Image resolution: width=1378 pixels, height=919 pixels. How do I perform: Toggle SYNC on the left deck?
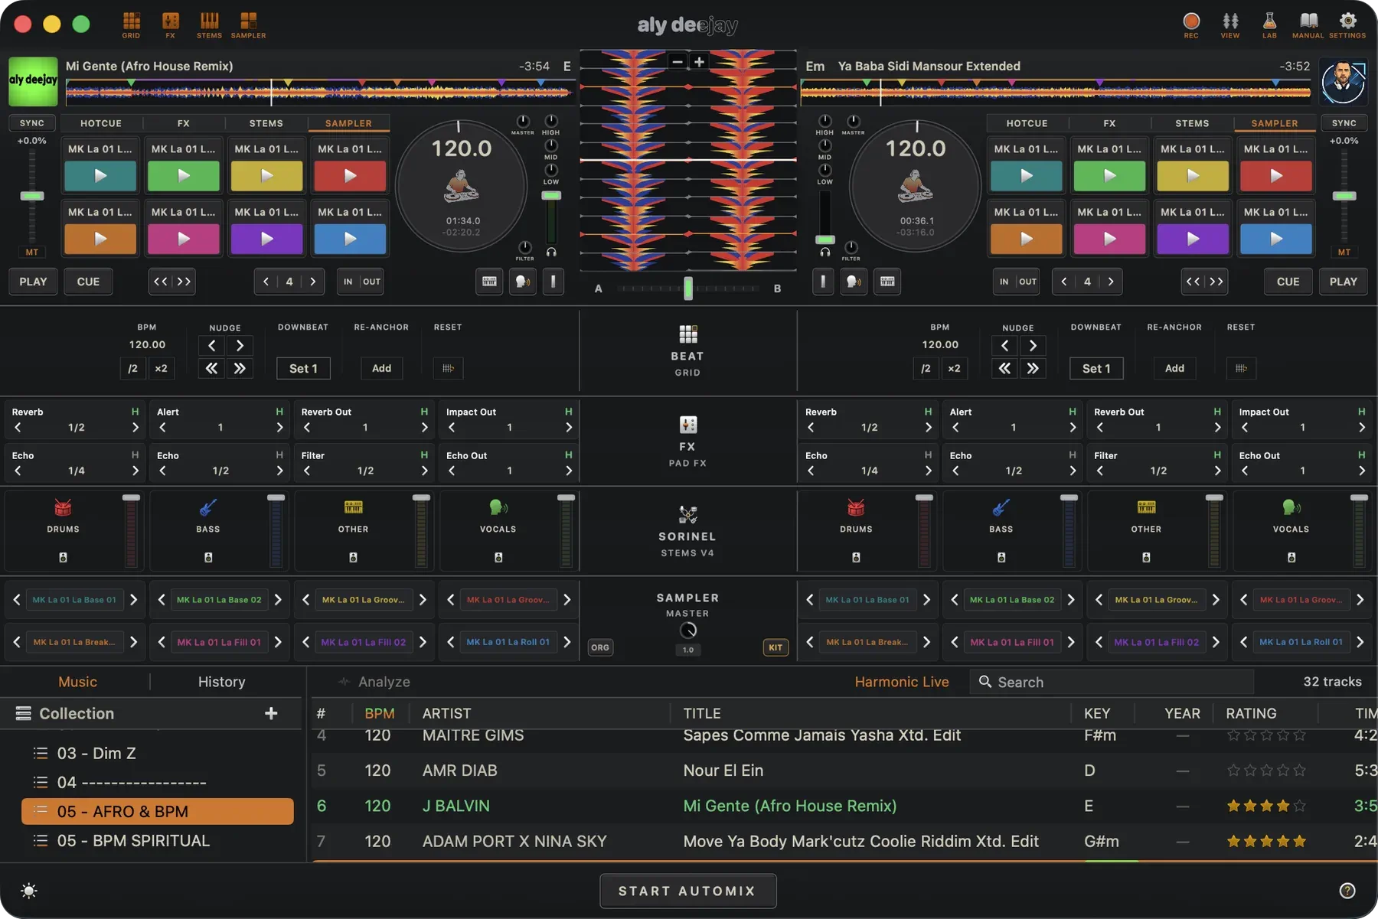point(32,123)
